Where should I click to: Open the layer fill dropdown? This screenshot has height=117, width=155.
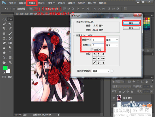(x=152, y=91)
